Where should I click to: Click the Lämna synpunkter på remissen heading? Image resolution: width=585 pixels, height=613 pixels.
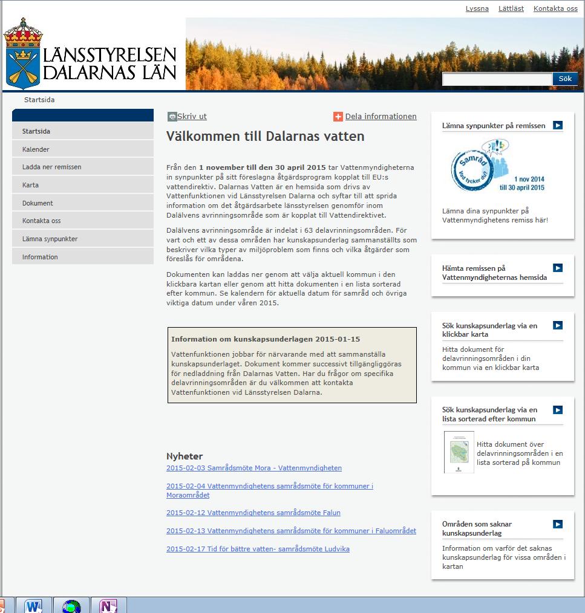point(494,126)
